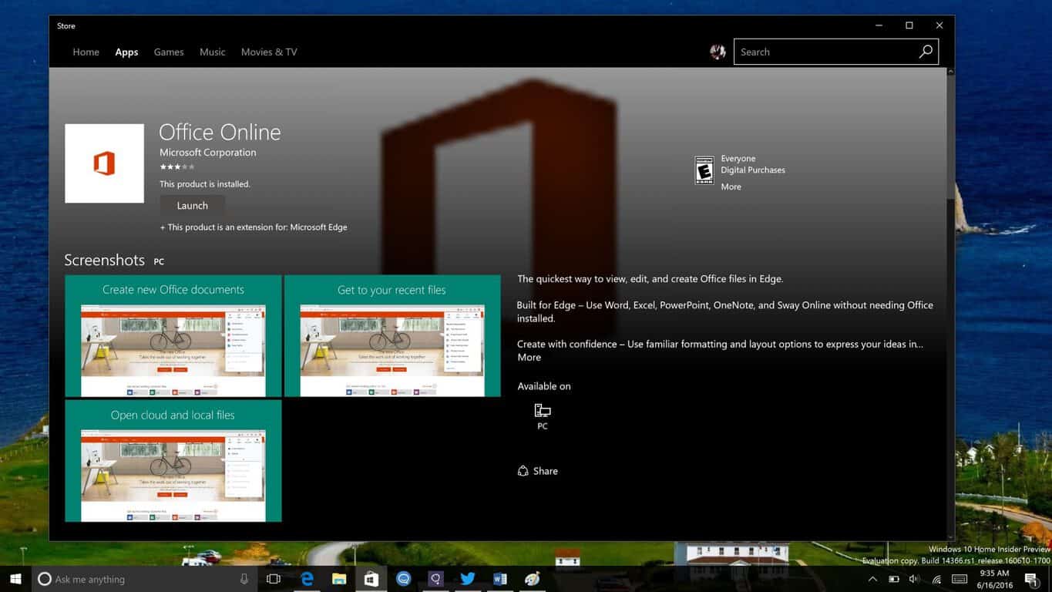Switch to the Games tab
Screen dimensions: 1052x592
[x=169, y=52]
